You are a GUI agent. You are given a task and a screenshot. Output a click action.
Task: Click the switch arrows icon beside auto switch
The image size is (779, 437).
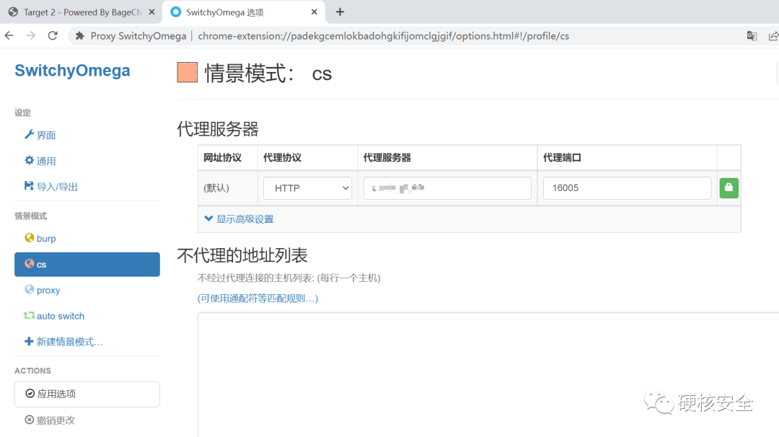pyautogui.click(x=30, y=315)
